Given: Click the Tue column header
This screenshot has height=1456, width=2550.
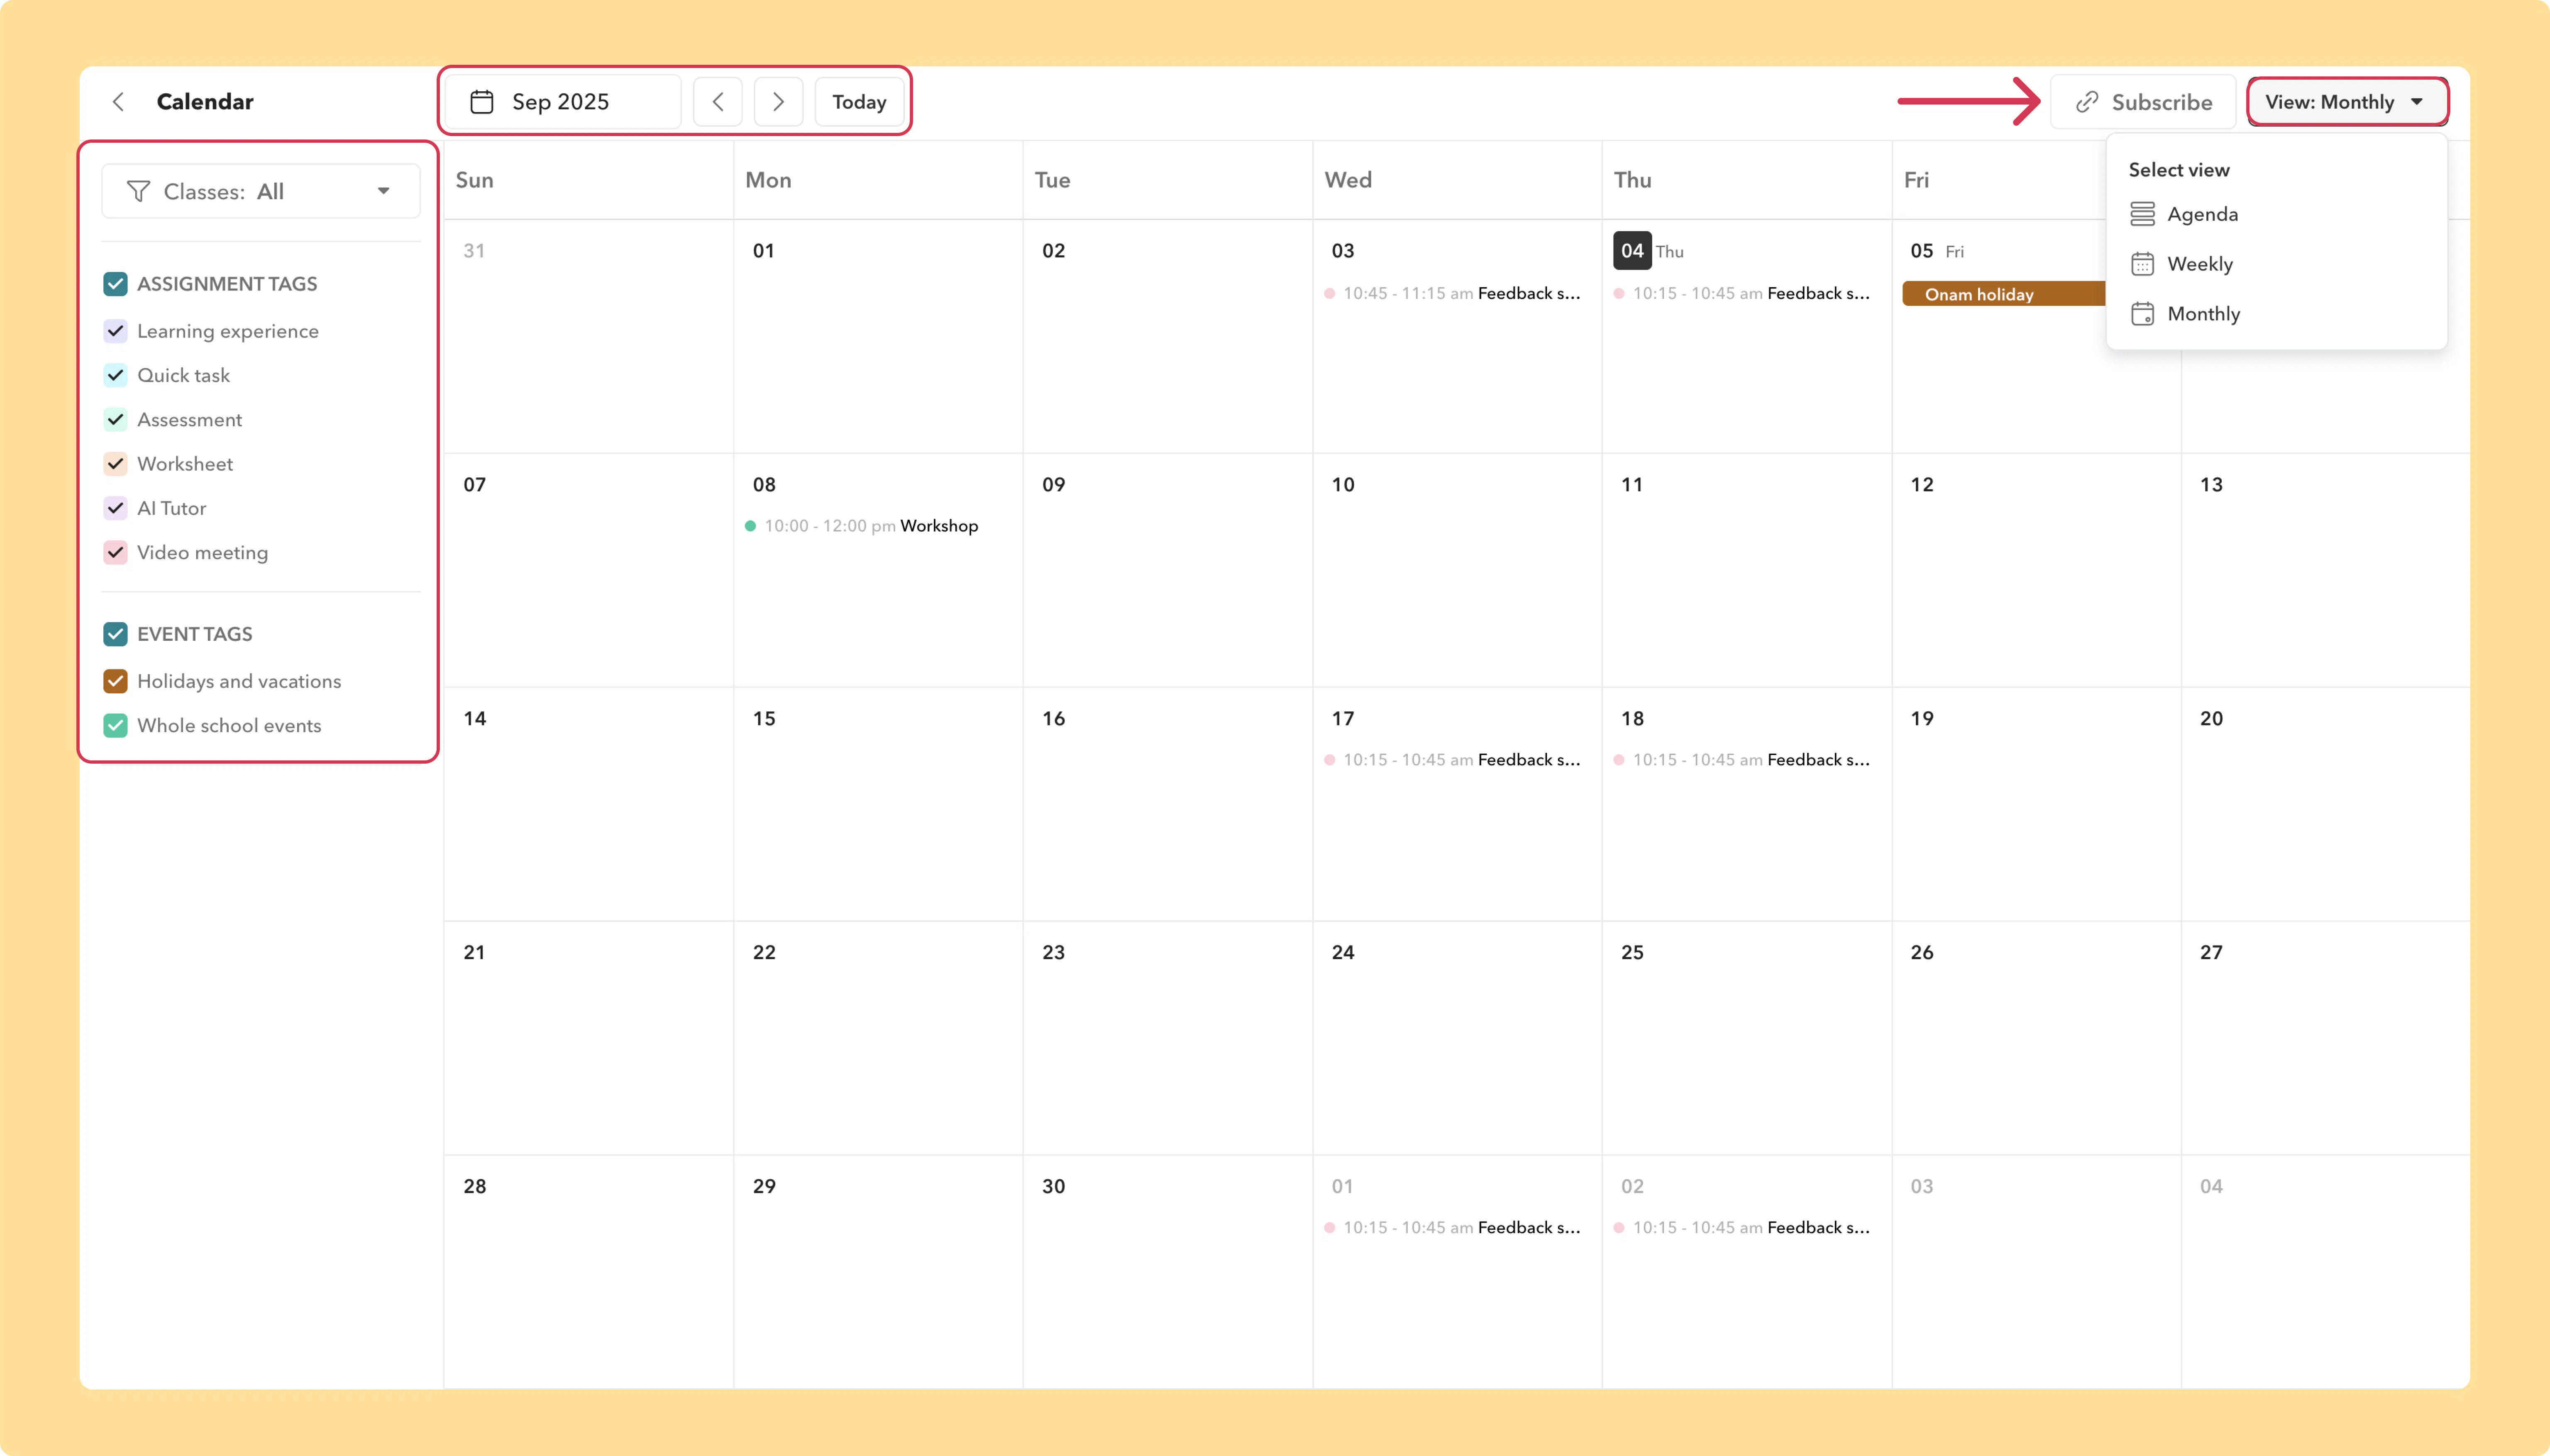Looking at the screenshot, I should pyautogui.click(x=1053, y=180).
